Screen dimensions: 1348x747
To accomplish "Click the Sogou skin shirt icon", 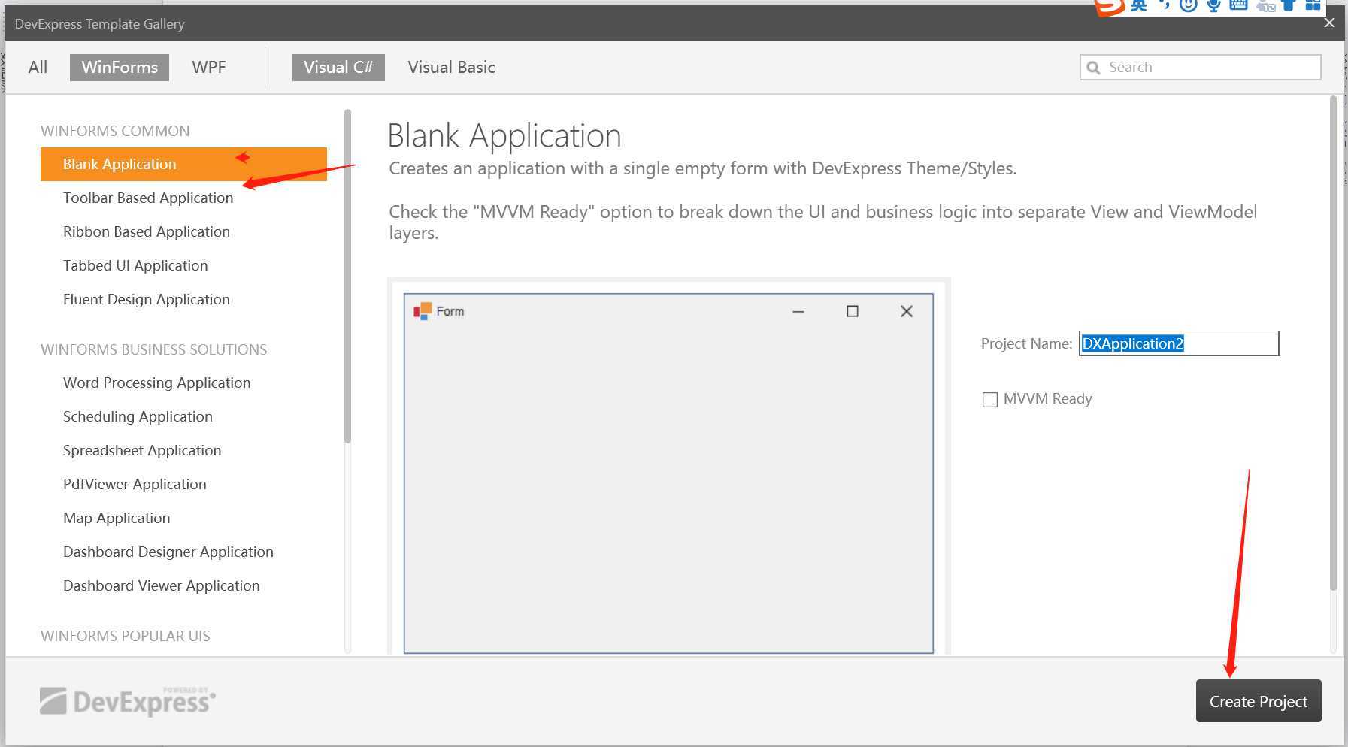I will pyautogui.click(x=1289, y=5).
